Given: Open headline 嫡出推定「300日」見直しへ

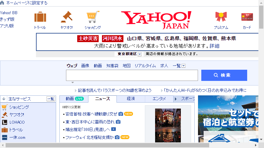Looking at the screenshot, I should click(x=87, y=129).
